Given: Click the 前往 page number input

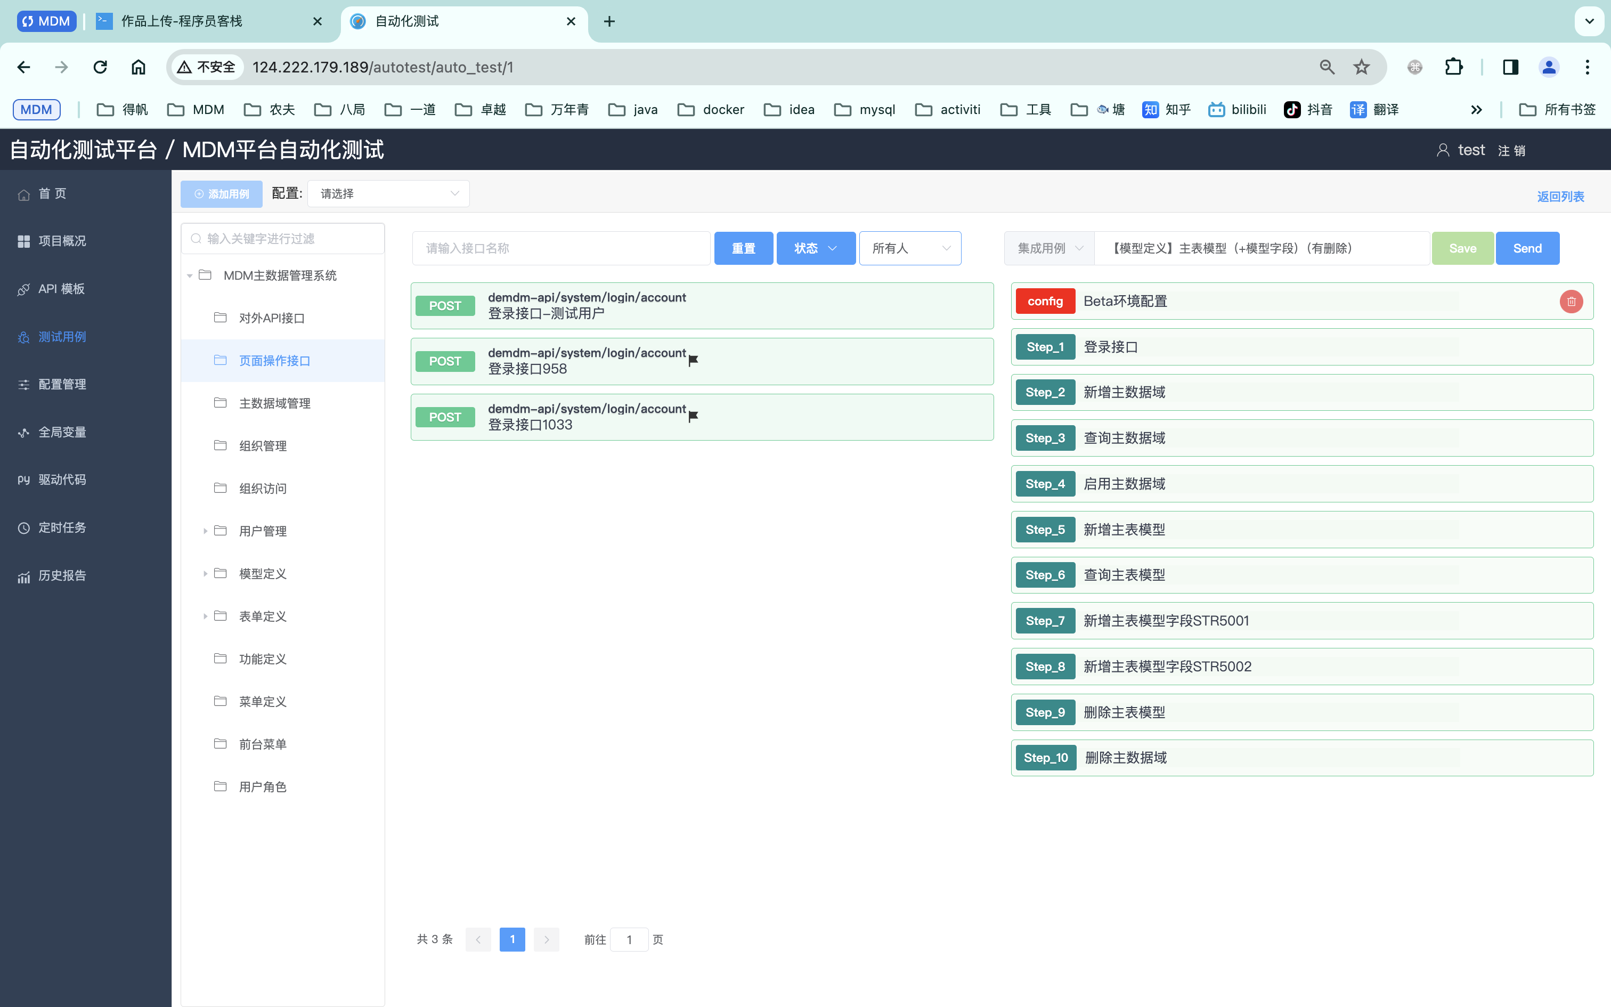Looking at the screenshot, I should (x=629, y=939).
